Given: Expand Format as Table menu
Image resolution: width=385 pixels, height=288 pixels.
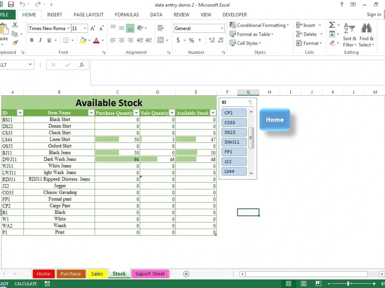Looking at the screenshot, I should pos(251,34).
